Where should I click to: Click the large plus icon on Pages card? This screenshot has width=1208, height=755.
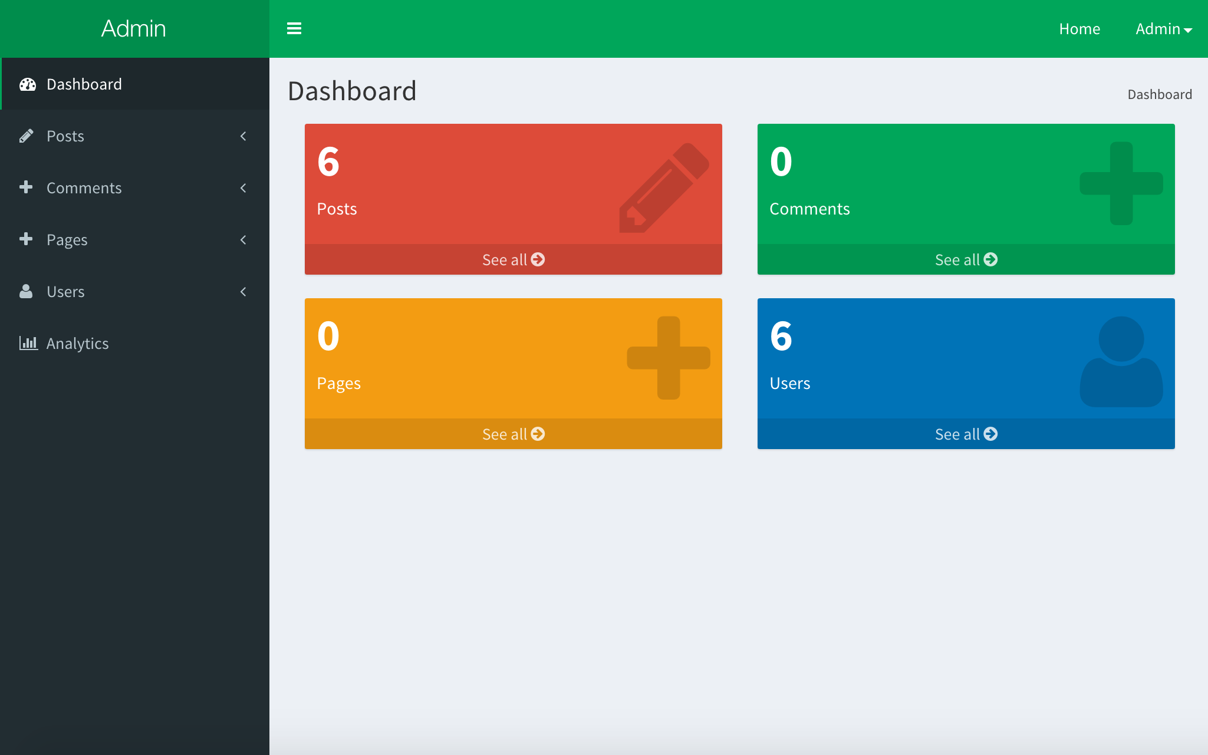coord(668,358)
